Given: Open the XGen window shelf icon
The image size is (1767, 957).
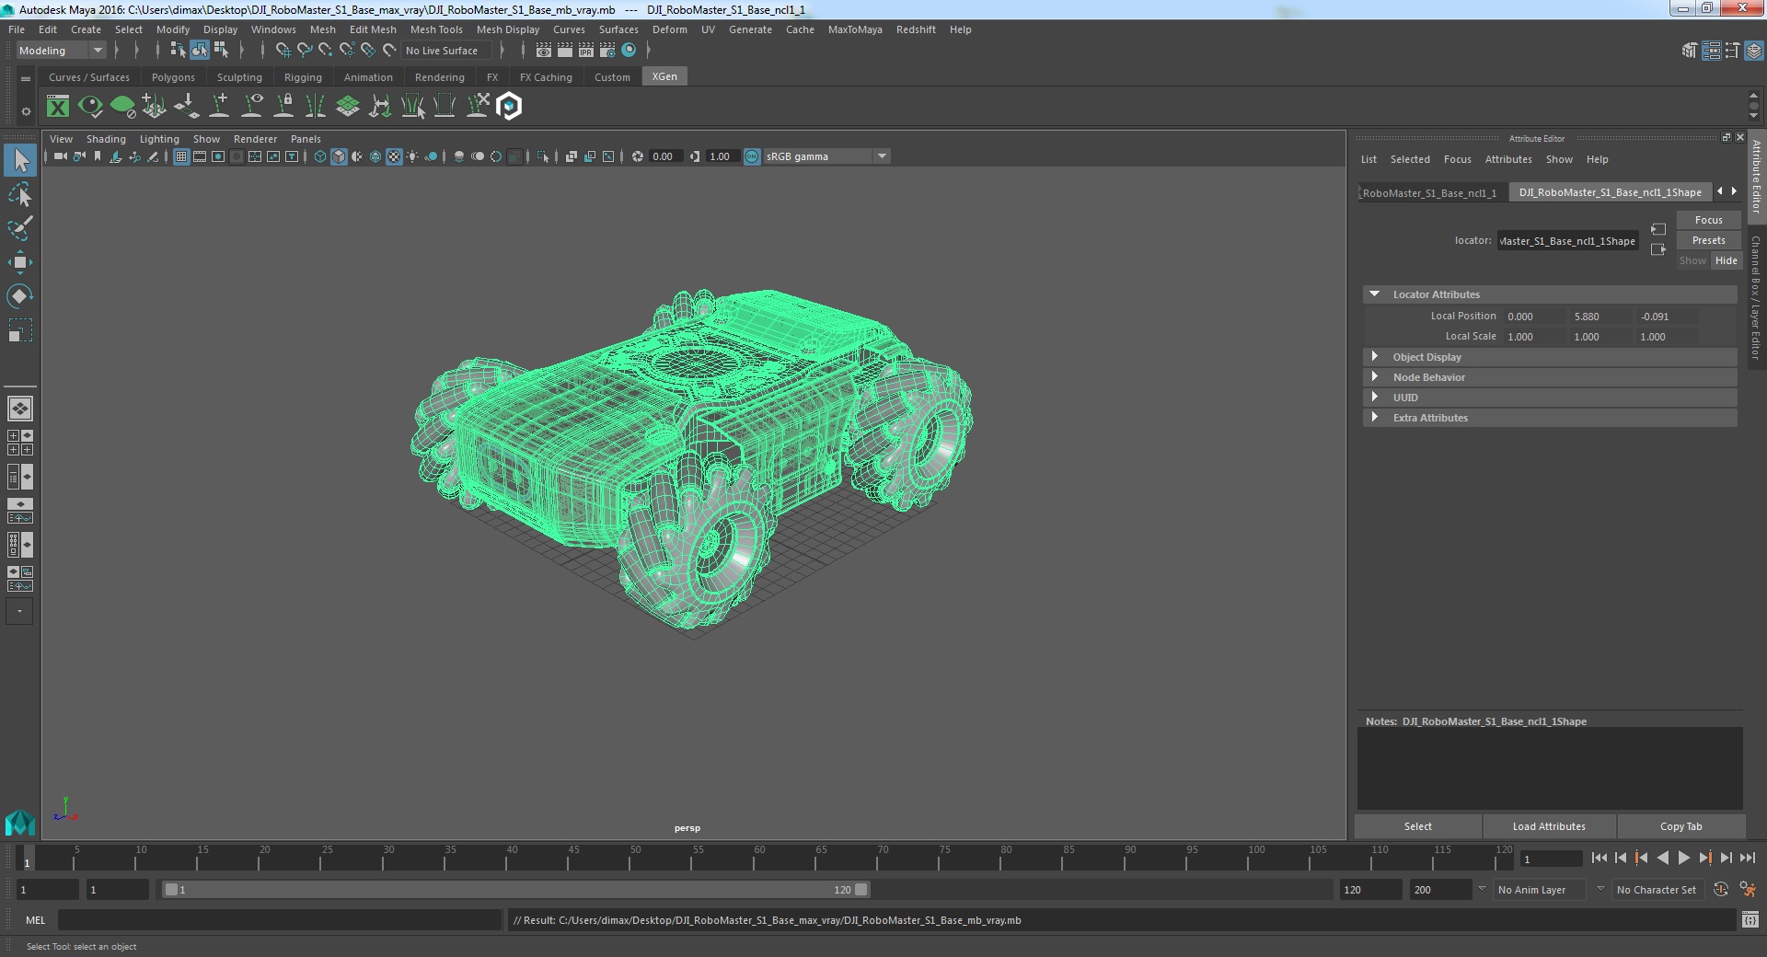Looking at the screenshot, I should coord(58,107).
